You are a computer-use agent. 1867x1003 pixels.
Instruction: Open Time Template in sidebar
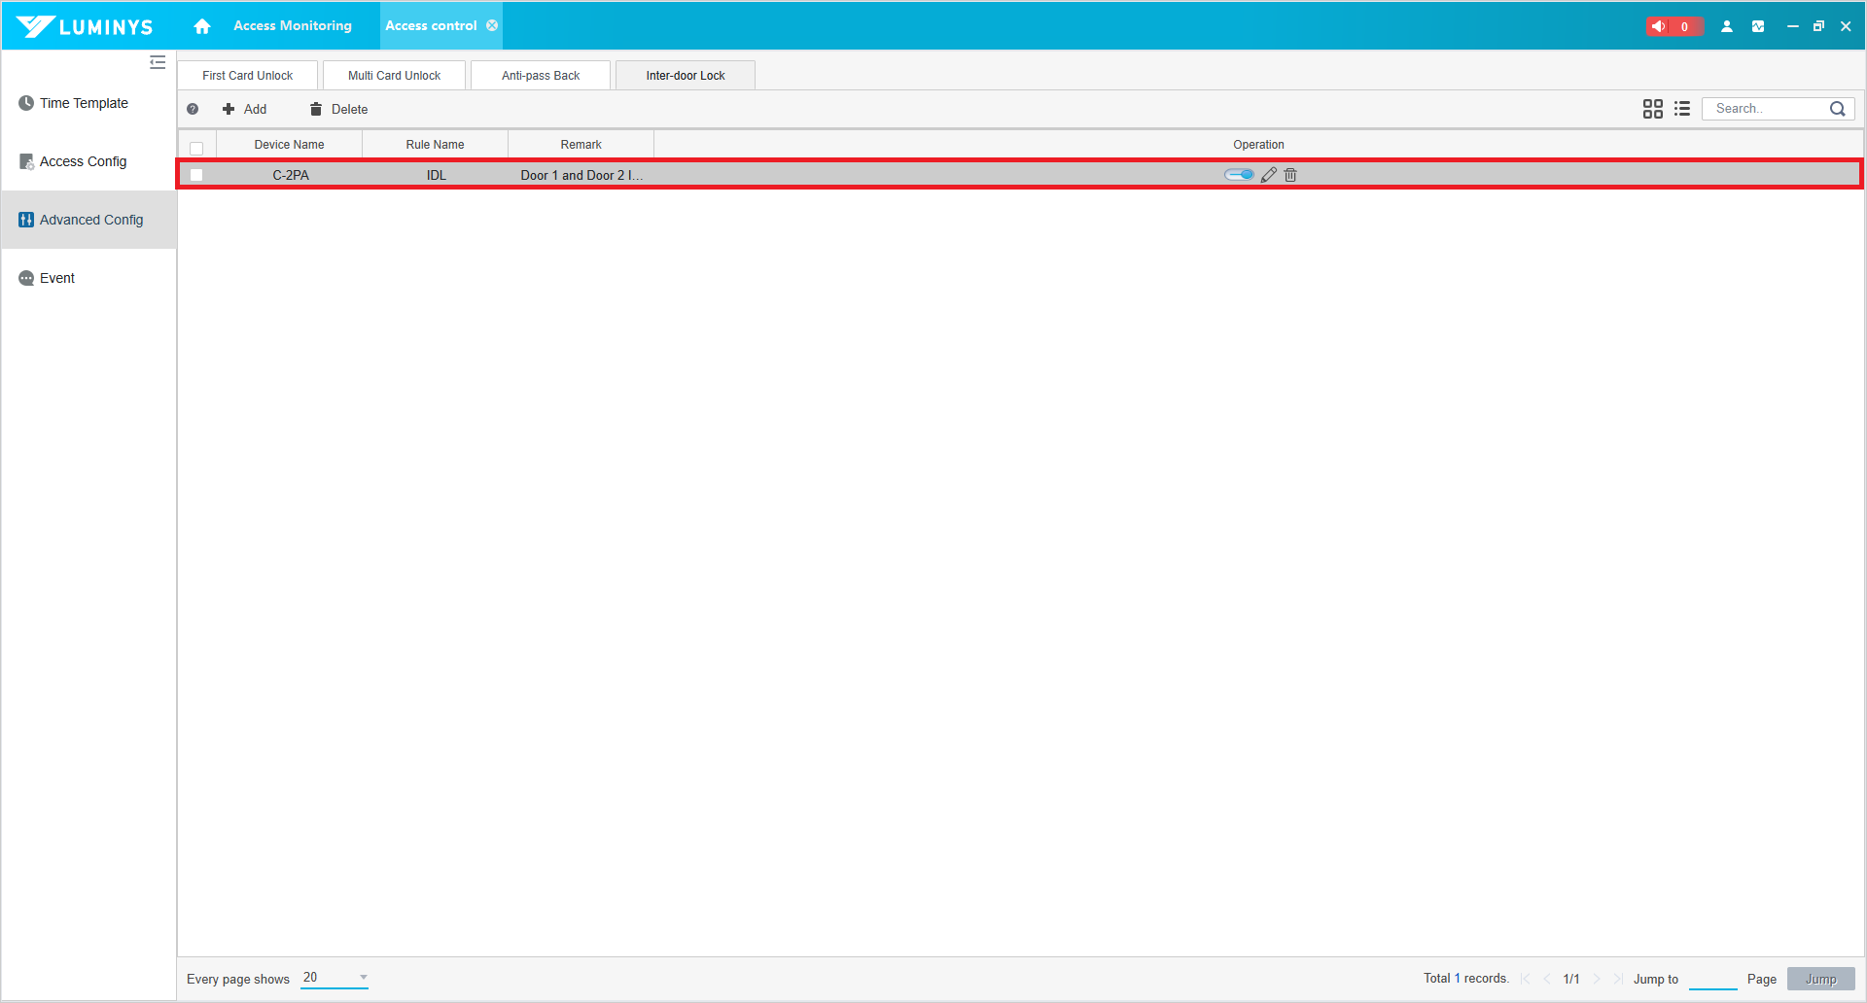[84, 103]
